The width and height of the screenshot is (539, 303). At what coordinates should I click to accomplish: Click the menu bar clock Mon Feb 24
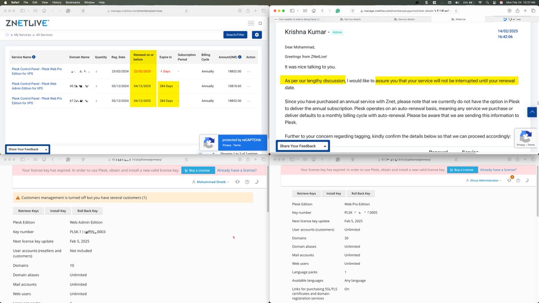[x=521, y=2]
